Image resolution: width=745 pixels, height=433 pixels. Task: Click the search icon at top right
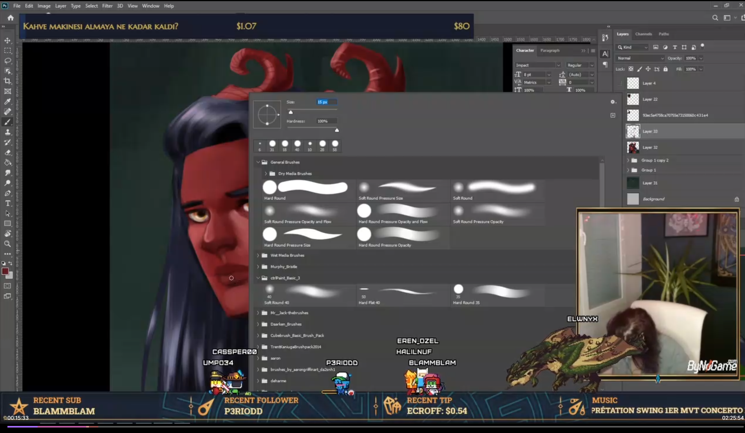715,18
